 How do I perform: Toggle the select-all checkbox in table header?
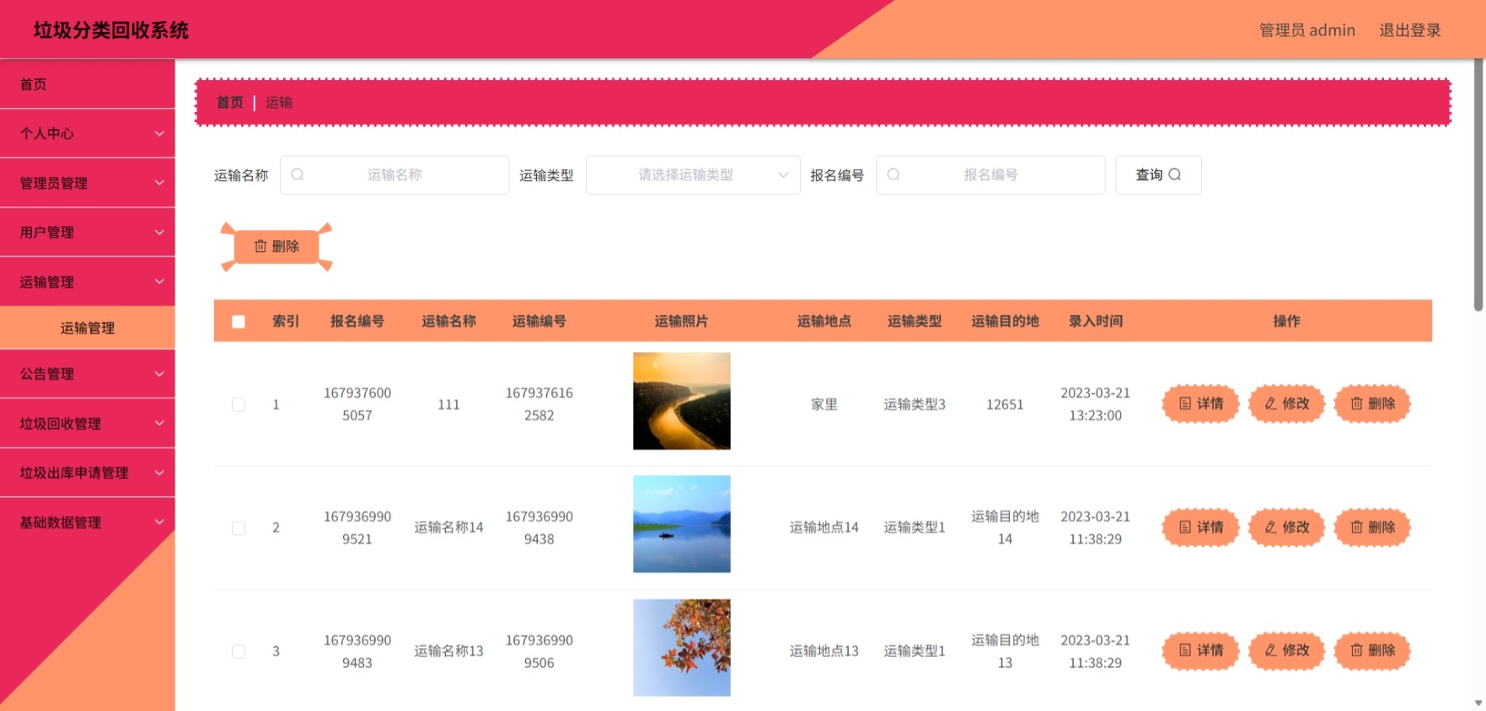tap(239, 322)
